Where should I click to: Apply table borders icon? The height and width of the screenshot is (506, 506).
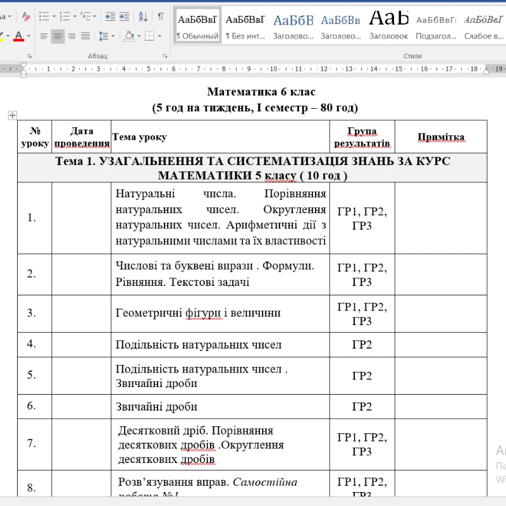click(149, 36)
